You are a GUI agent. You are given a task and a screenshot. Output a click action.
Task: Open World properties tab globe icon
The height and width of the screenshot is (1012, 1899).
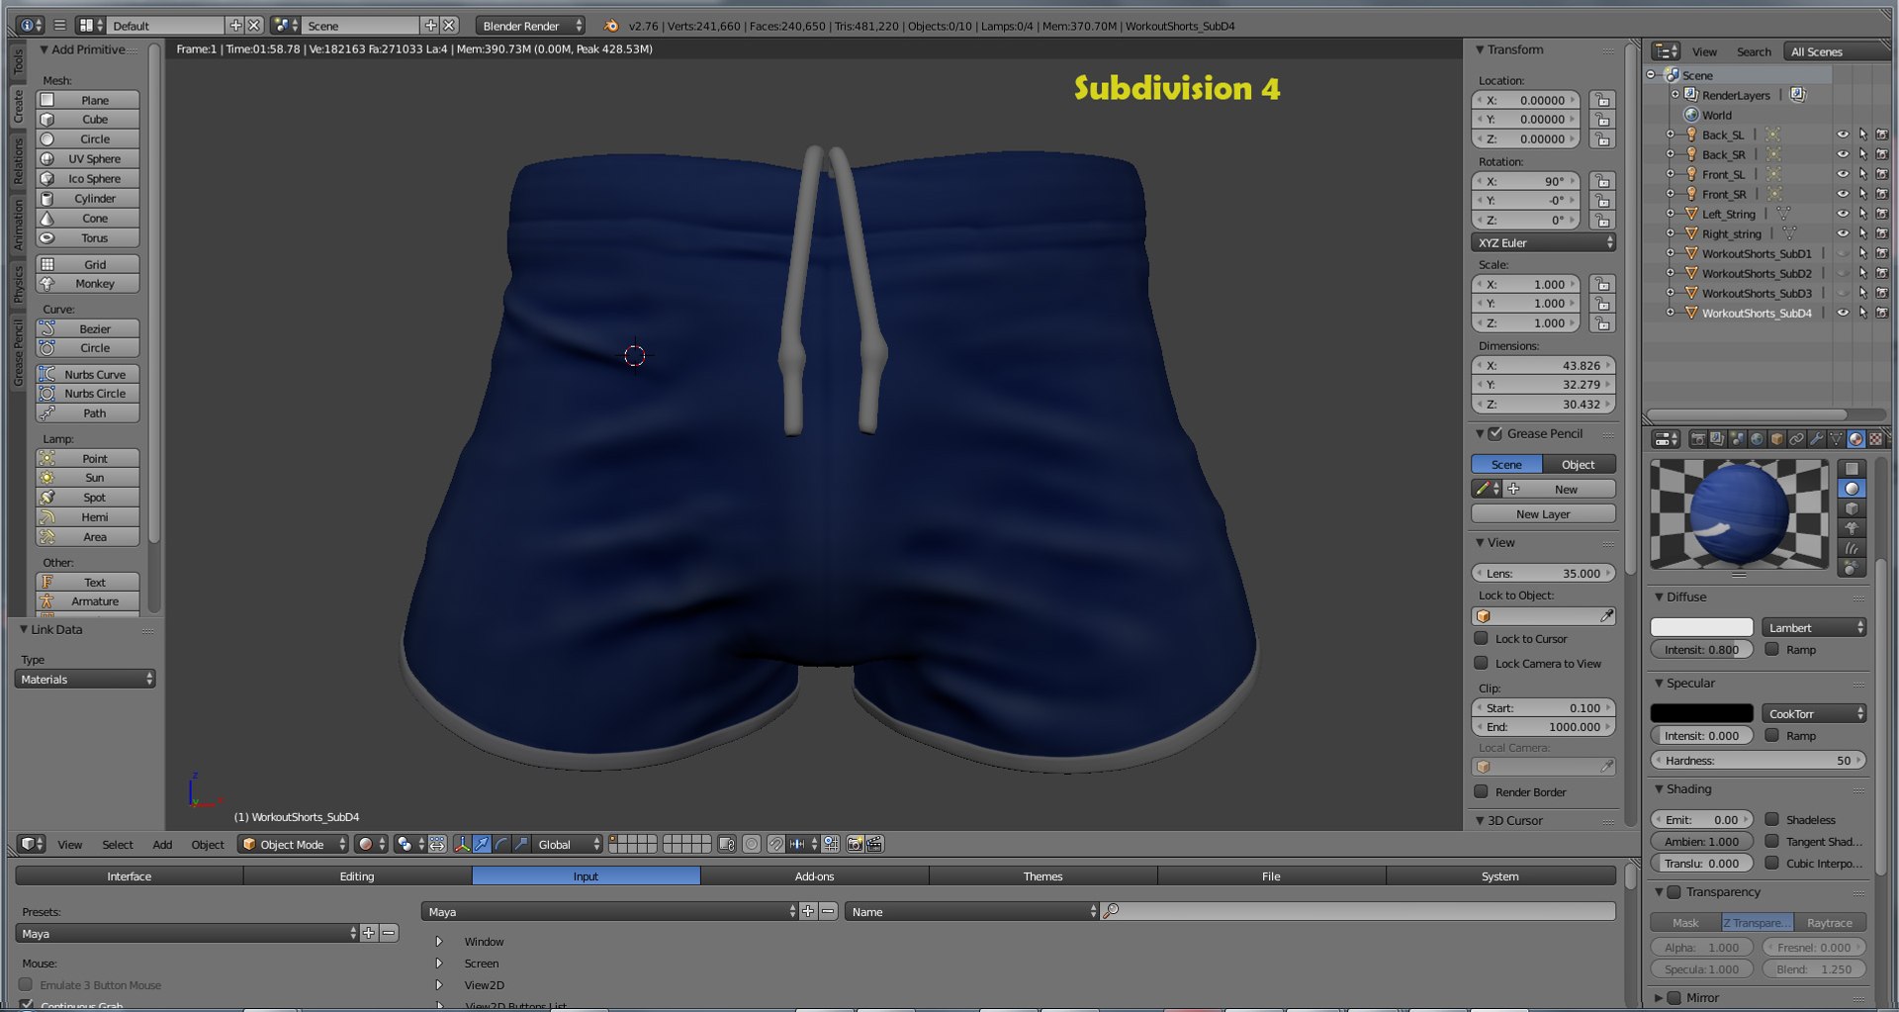1757,439
